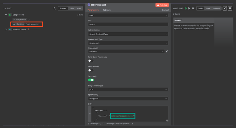Open the JSON expression editor expand icon
The height and width of the screenshot is (128, 236).
pyautogui.click(x=167, y=121)
